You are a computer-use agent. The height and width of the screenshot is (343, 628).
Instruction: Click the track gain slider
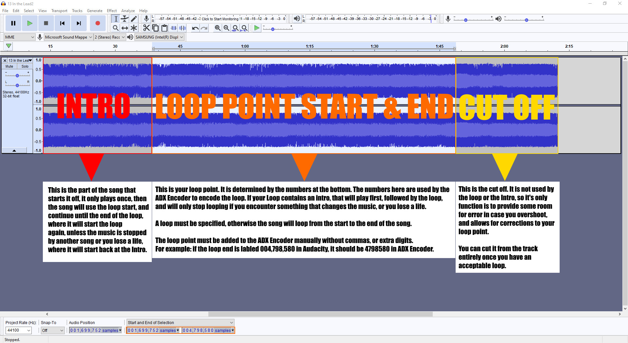[x=17, y=75]
